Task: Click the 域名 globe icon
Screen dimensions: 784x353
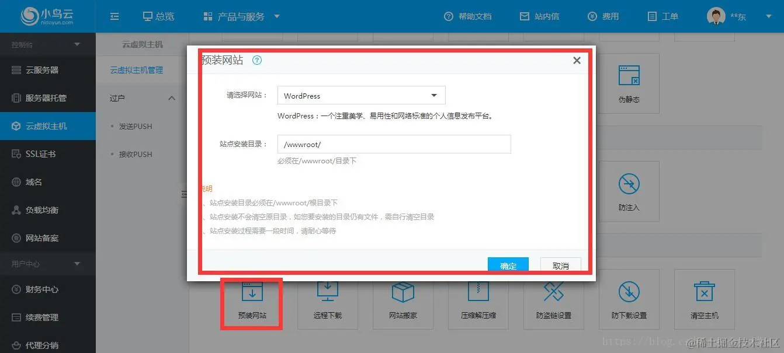Action: (16, 182)
